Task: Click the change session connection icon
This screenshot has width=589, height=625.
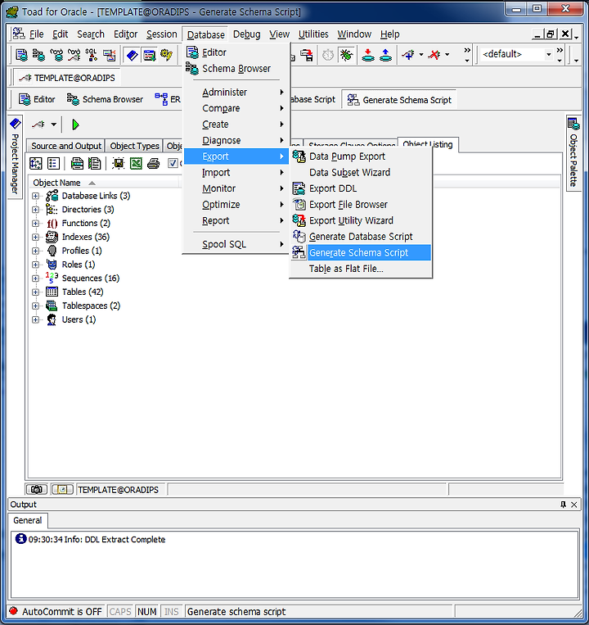Action: pyautogui.click(x=38, y=125)
